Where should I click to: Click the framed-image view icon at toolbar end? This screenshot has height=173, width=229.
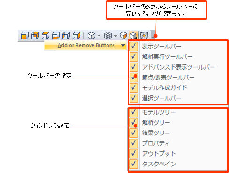[144, 36]
